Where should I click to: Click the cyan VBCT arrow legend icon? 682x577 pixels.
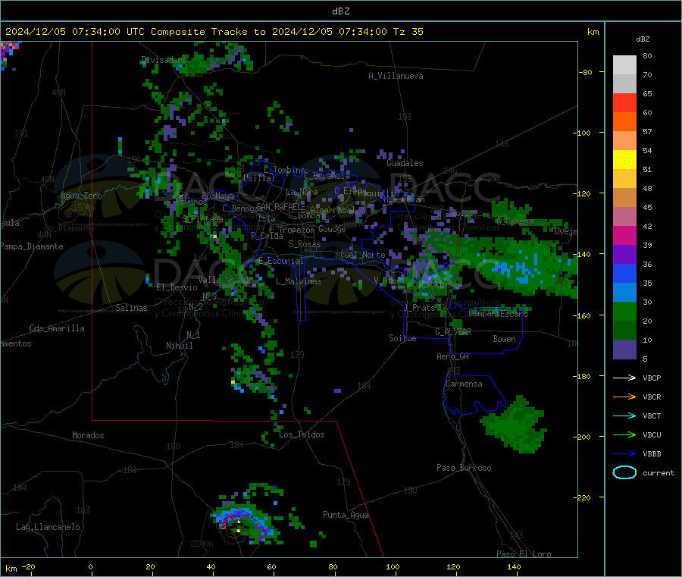(624, 416)
